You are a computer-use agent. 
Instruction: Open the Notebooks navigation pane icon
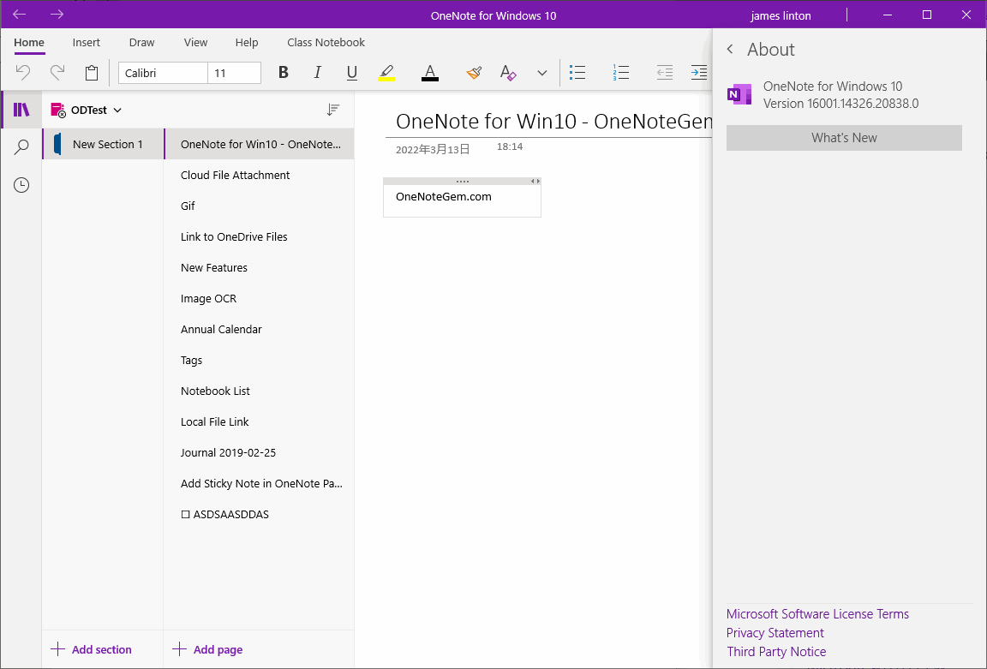21,108
